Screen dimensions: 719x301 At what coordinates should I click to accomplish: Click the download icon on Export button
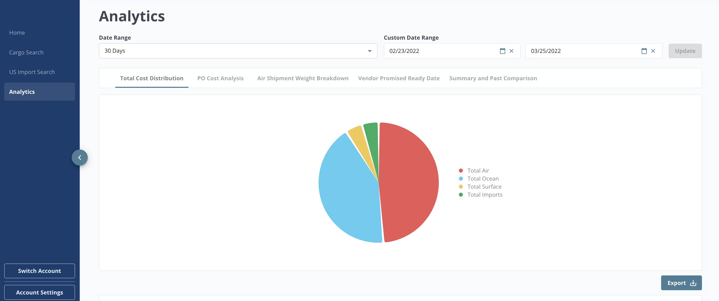point(693,283)
